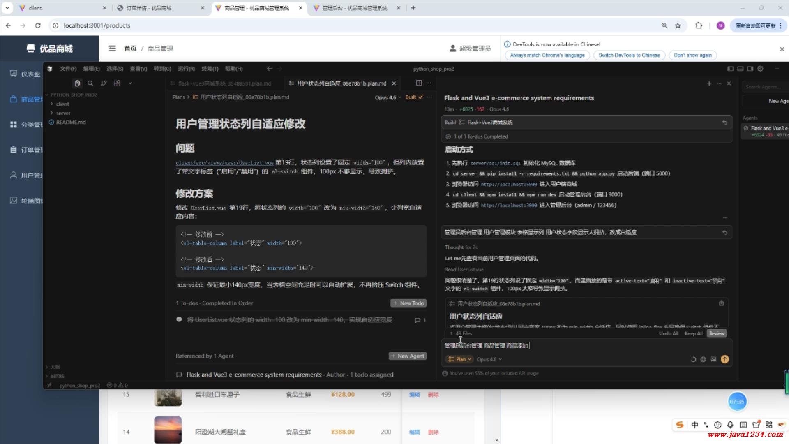This screenshot has width=789, height=444.
Task: Toggle the primary sidebar layout icon
Action: pyautogui.click(x=730, y=69)
